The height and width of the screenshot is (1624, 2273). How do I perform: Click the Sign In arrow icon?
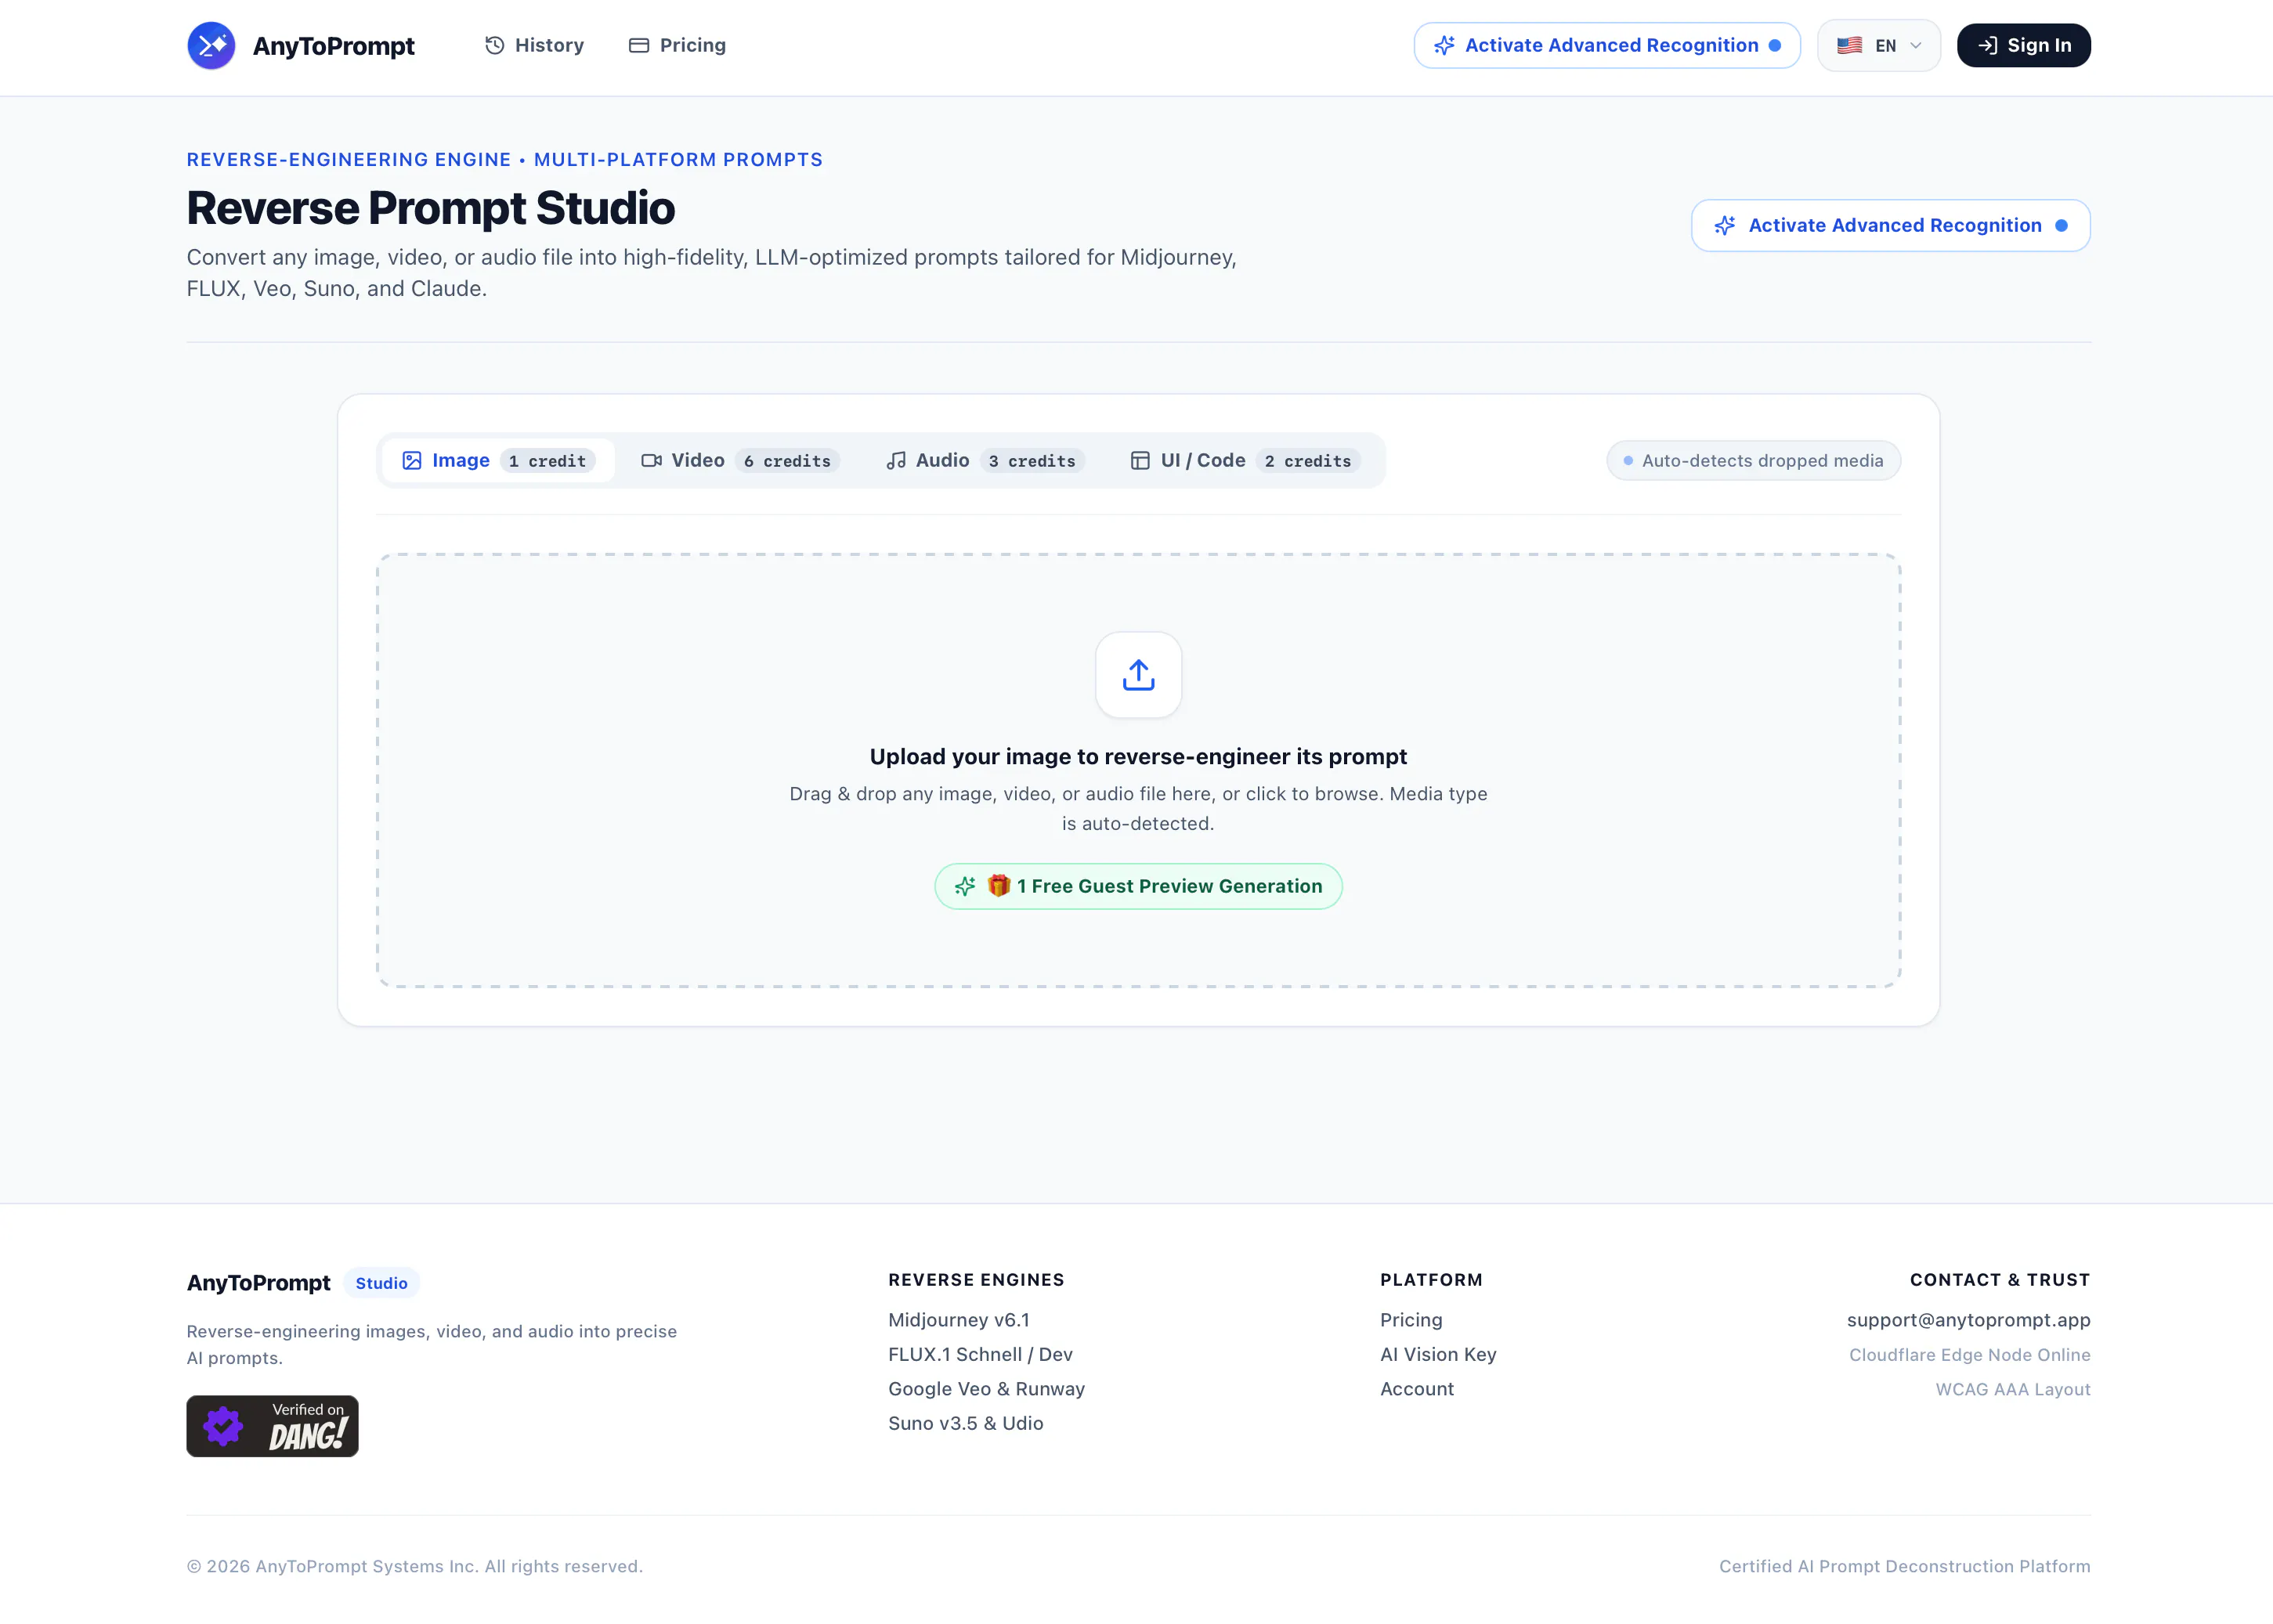(1987, 45)
